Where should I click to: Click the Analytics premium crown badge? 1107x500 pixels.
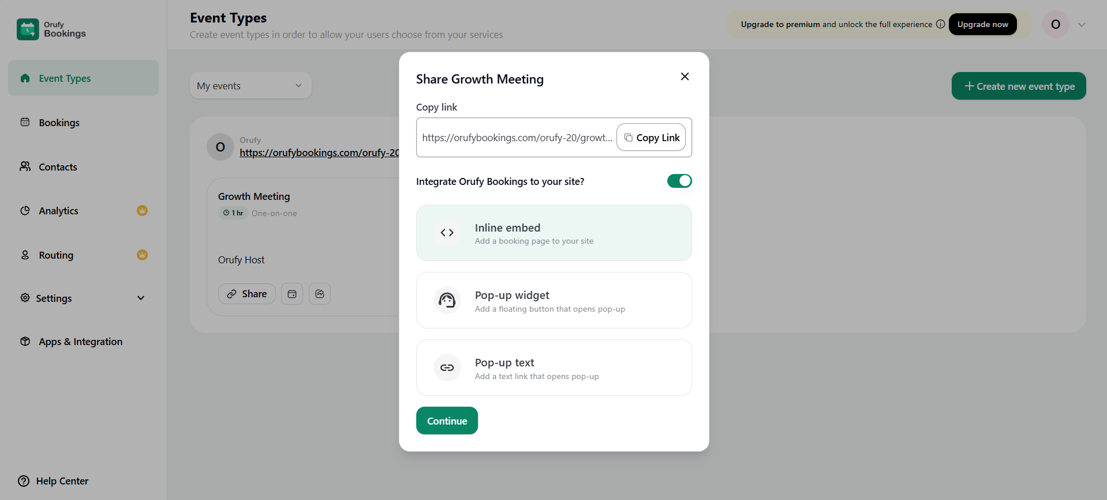pos(142,211)
